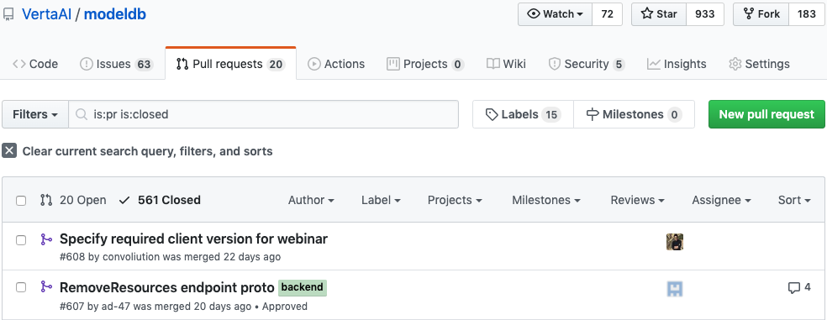The height and width of the screenshot is (320, 827).
Task: Expand the Author filter dropdown
Action: coord(311,201)
